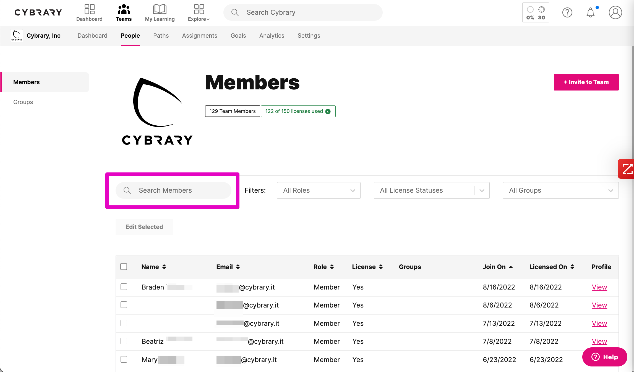This screenshot has width=634, height=372.
Task: Switch to the Paths tab
Action: point(161,36)
